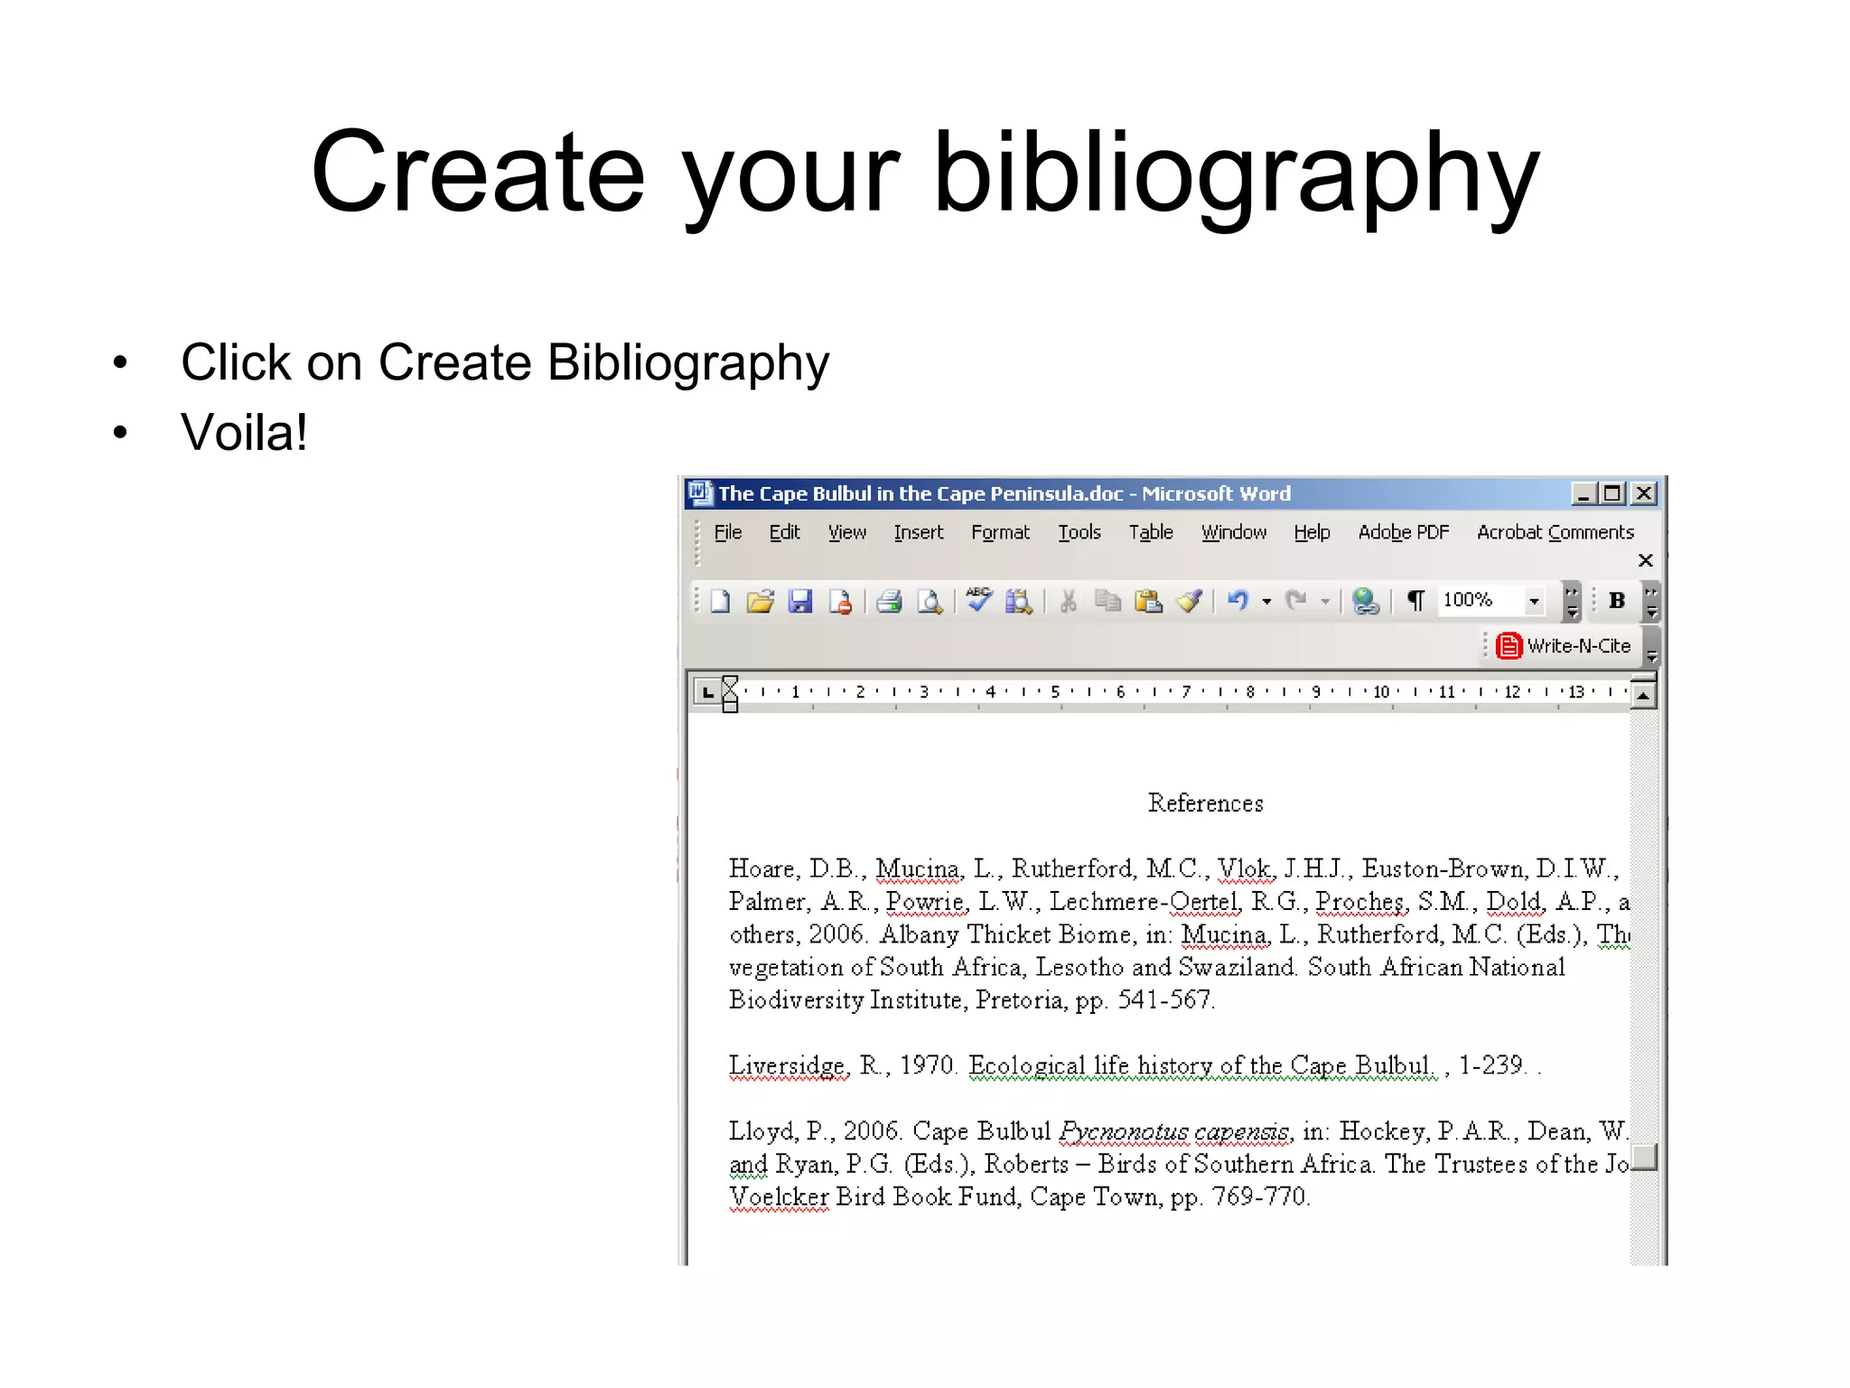Image resolution: width=1850 pixels, height=1388 pixels.
Task: Open Print Preview magnifier icon
Action: pos(930,601)
